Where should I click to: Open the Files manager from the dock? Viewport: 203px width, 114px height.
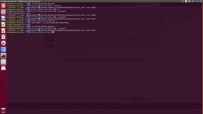pyautogui.click(x=3, y=12)
